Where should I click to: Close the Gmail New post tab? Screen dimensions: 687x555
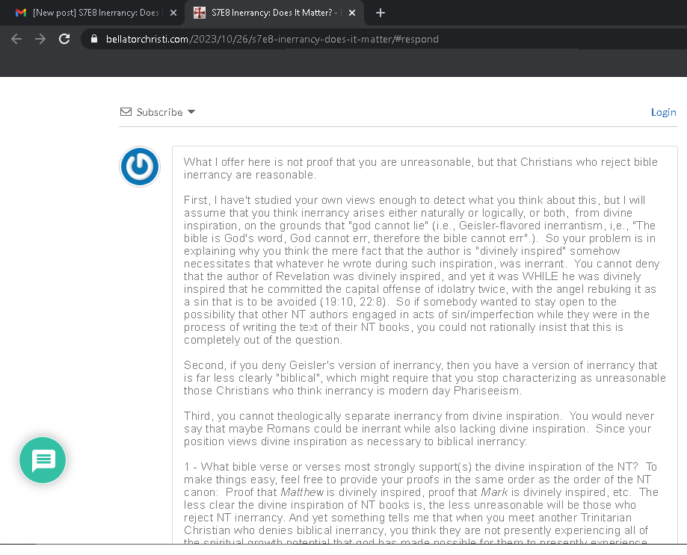[x=173, y=13]
